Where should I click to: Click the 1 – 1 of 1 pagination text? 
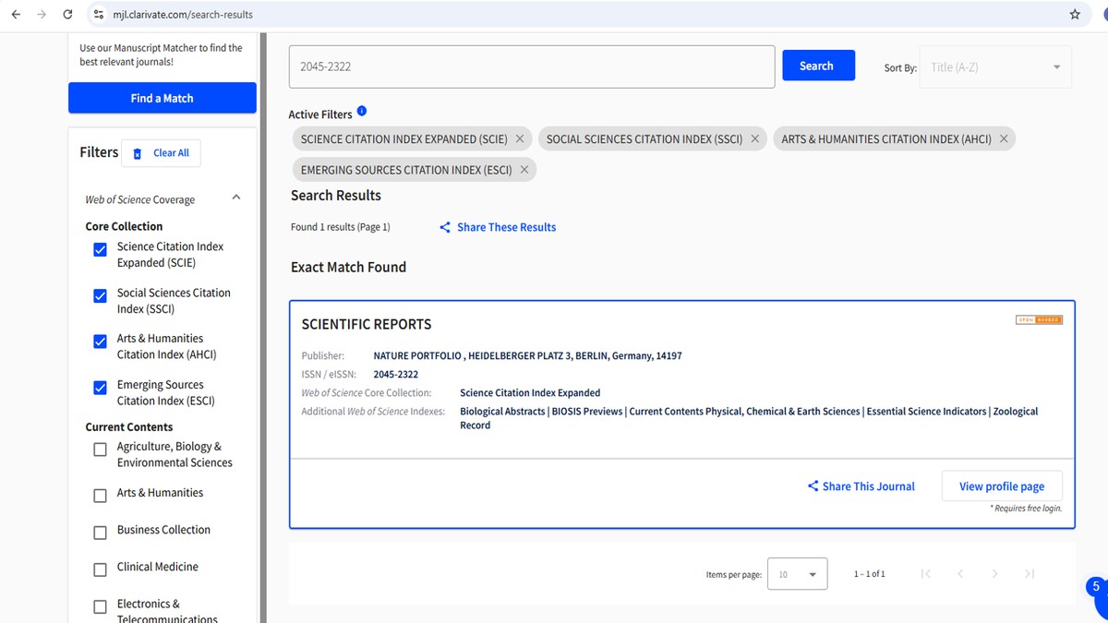[870, 574]
